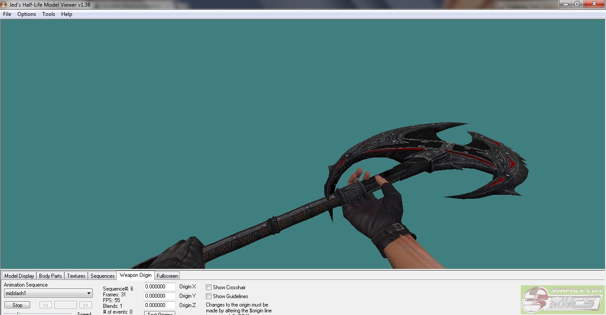Switch to the Model Display tab

pos(19,276)
